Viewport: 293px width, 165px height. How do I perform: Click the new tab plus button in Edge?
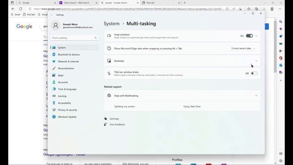(185, 3)
